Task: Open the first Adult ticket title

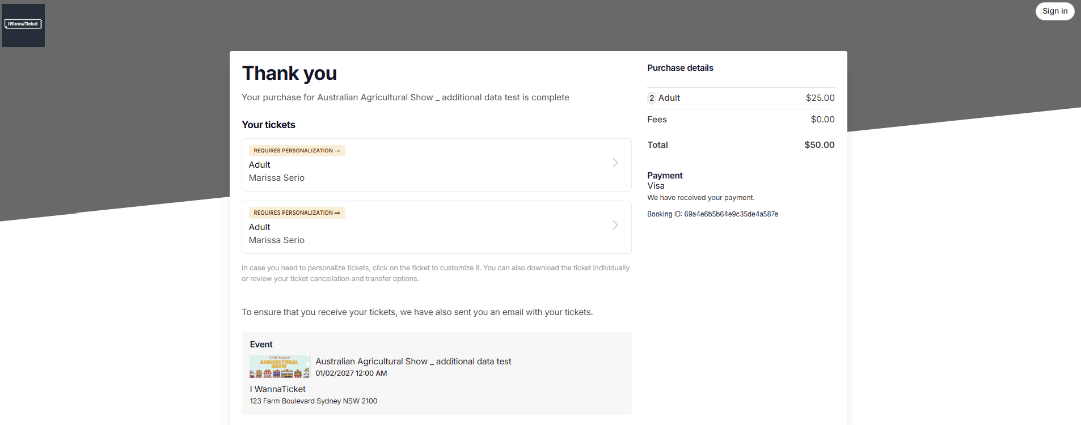Action: coord(260,165)
